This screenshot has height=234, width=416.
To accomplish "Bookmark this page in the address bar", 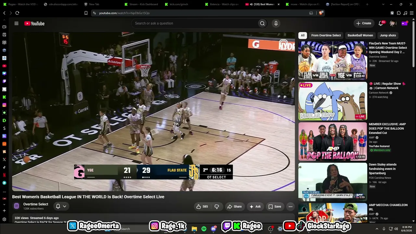I will coord(86,13).
